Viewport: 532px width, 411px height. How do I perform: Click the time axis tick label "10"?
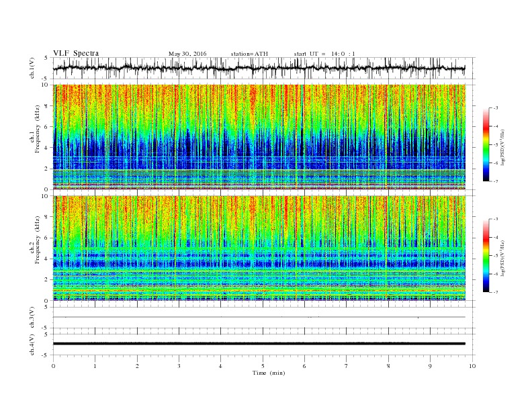click(x=472, y=366)
